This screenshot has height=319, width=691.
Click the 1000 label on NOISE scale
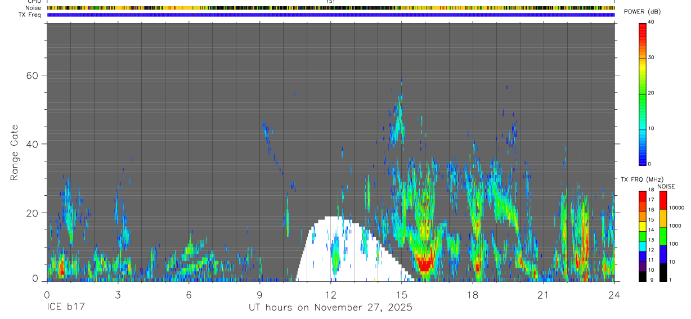[x=675, y=226]
